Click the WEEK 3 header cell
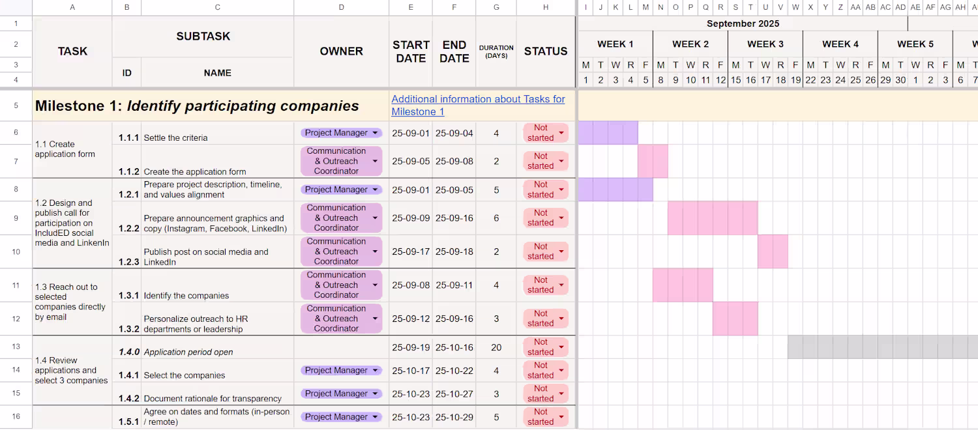This screenshot has width=978, height=430. [765, 44]
